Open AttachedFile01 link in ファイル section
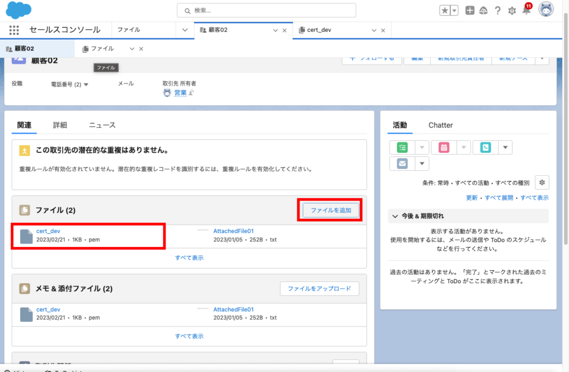 (233, 231)
